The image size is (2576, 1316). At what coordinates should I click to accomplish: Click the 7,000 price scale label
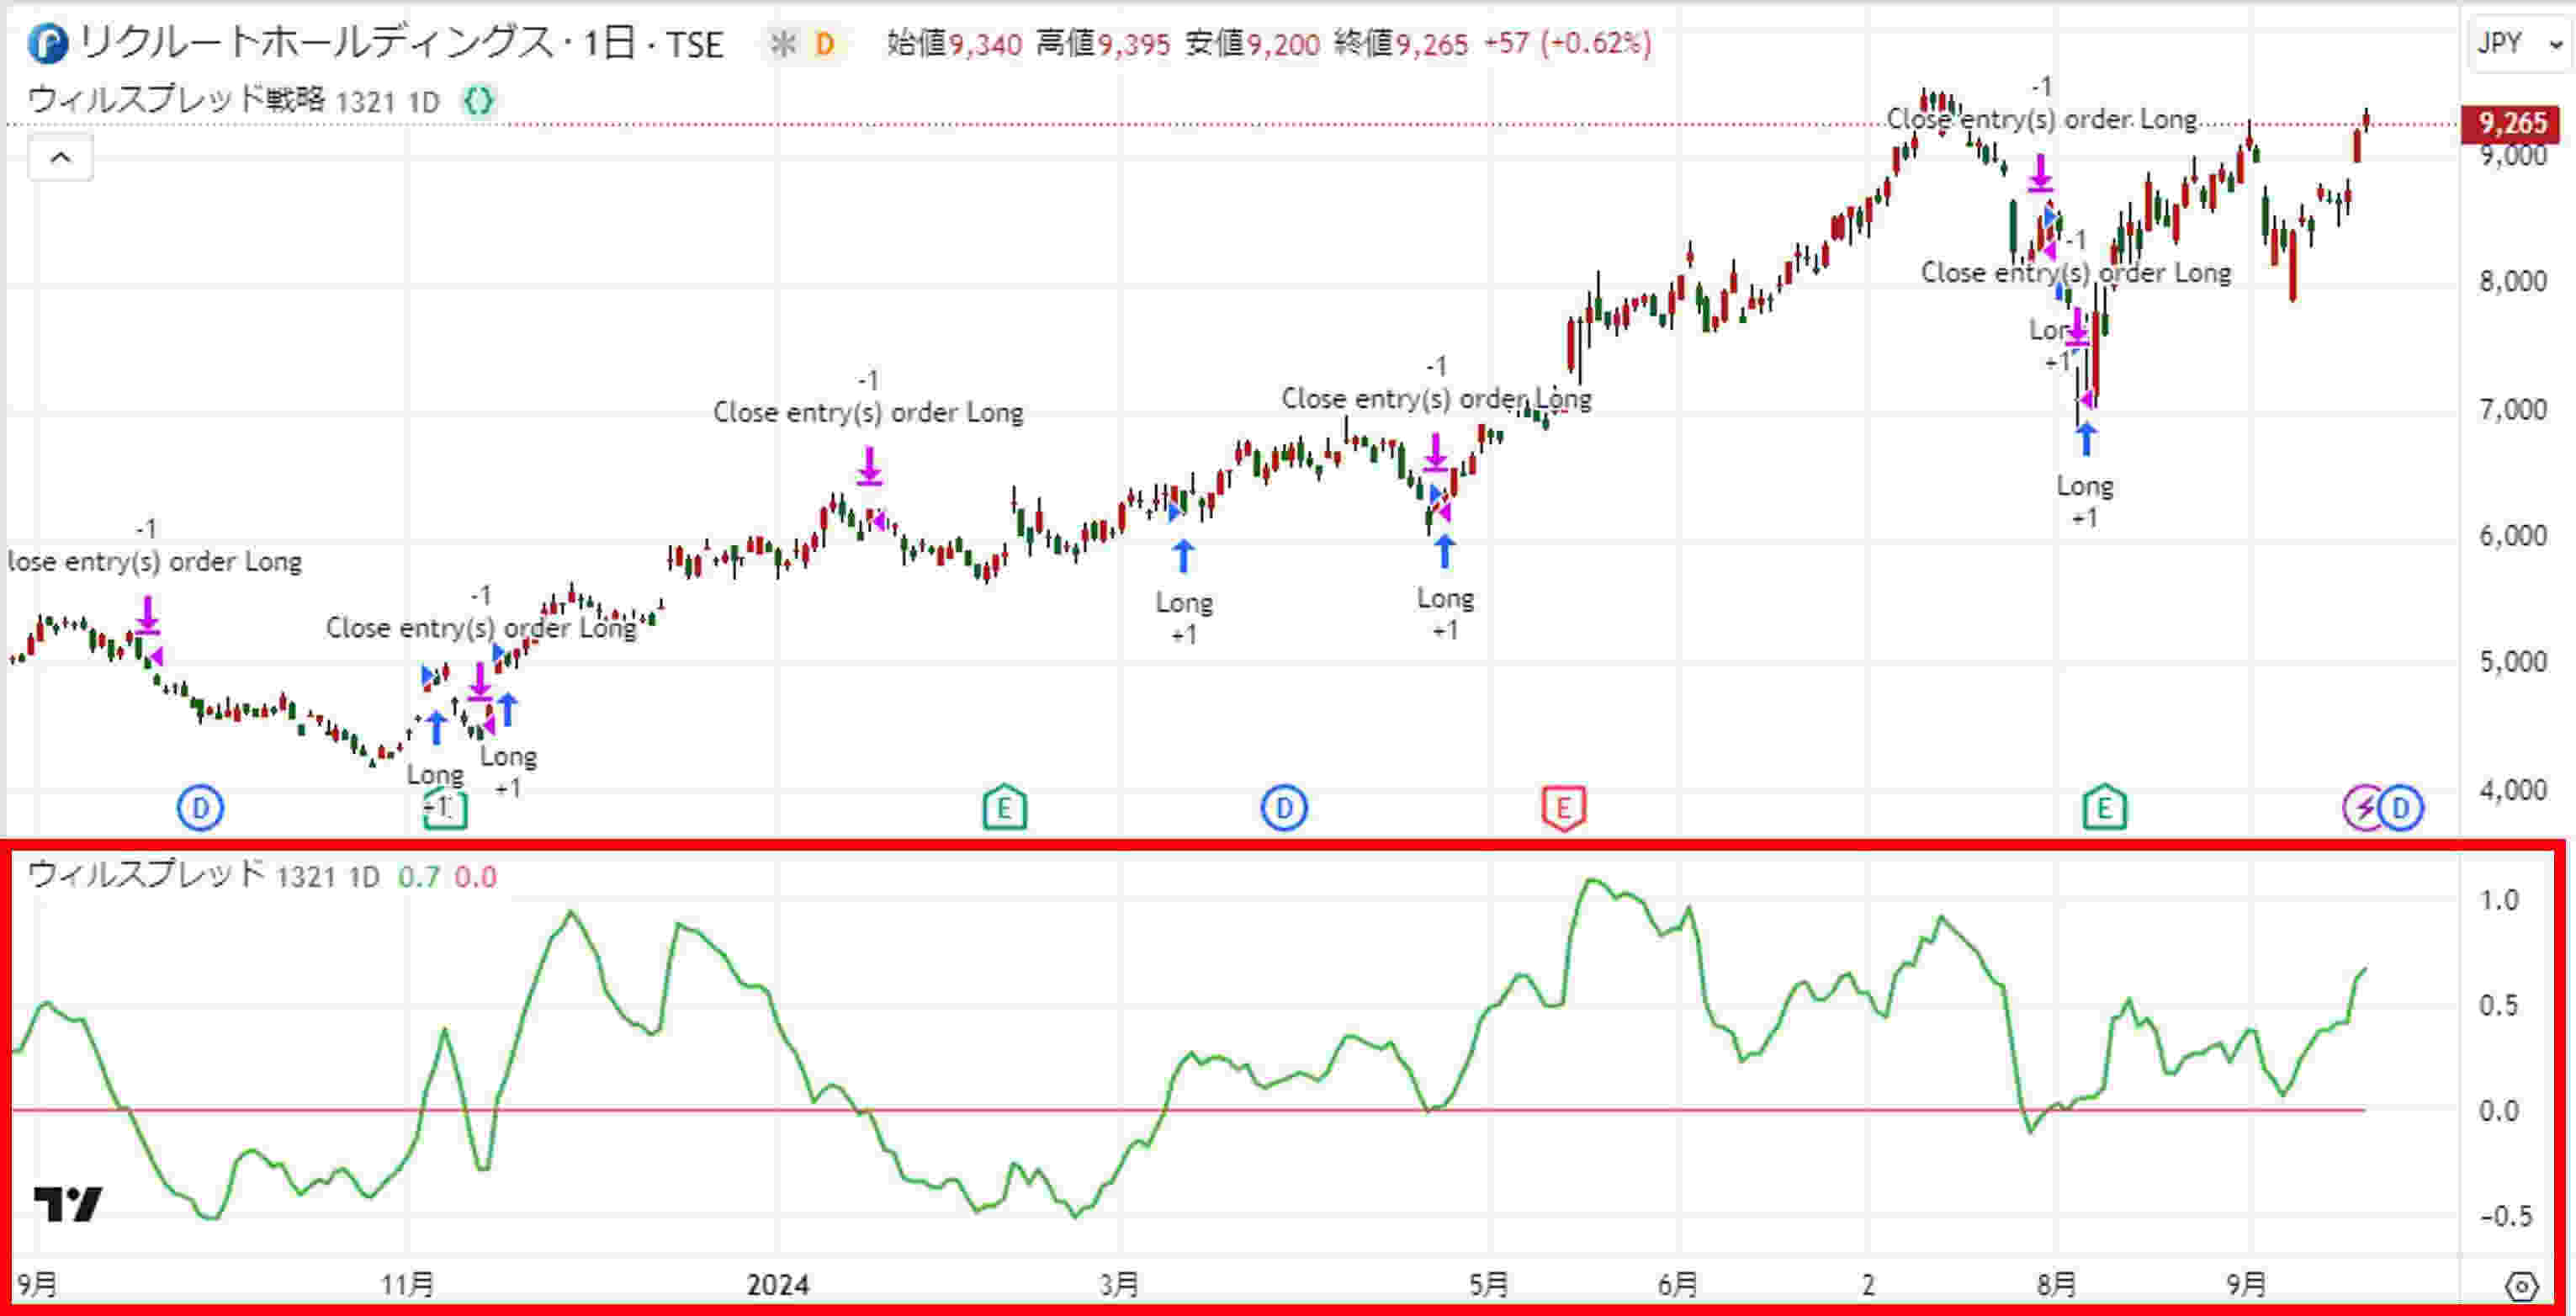[2512, 409]
